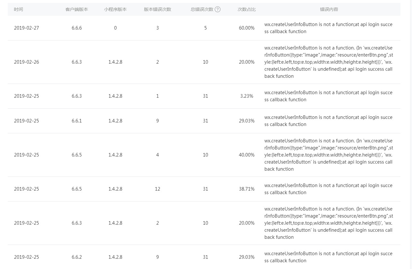The image size is (412, 269).
Task: Click the 40.00% percentage cell
Action: point(247,155)
